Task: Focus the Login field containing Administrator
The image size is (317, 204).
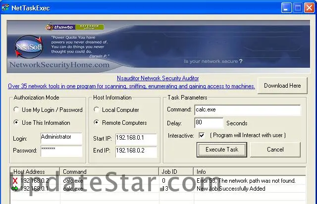Action: tap(61, 139)
